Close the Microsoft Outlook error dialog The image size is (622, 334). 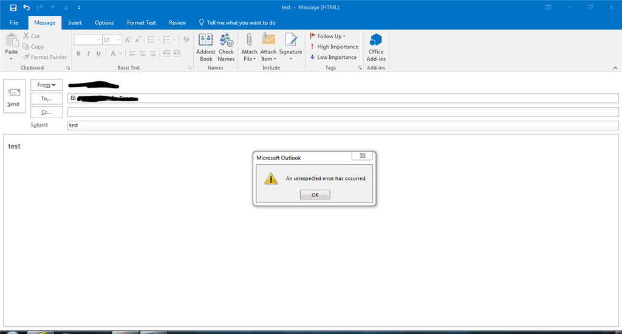click(363, 156)
